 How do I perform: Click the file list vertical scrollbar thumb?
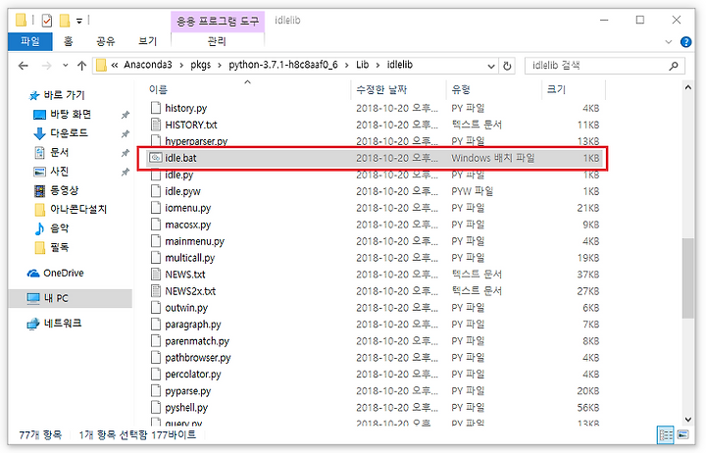pyautogui.click(x=687, y=278)
